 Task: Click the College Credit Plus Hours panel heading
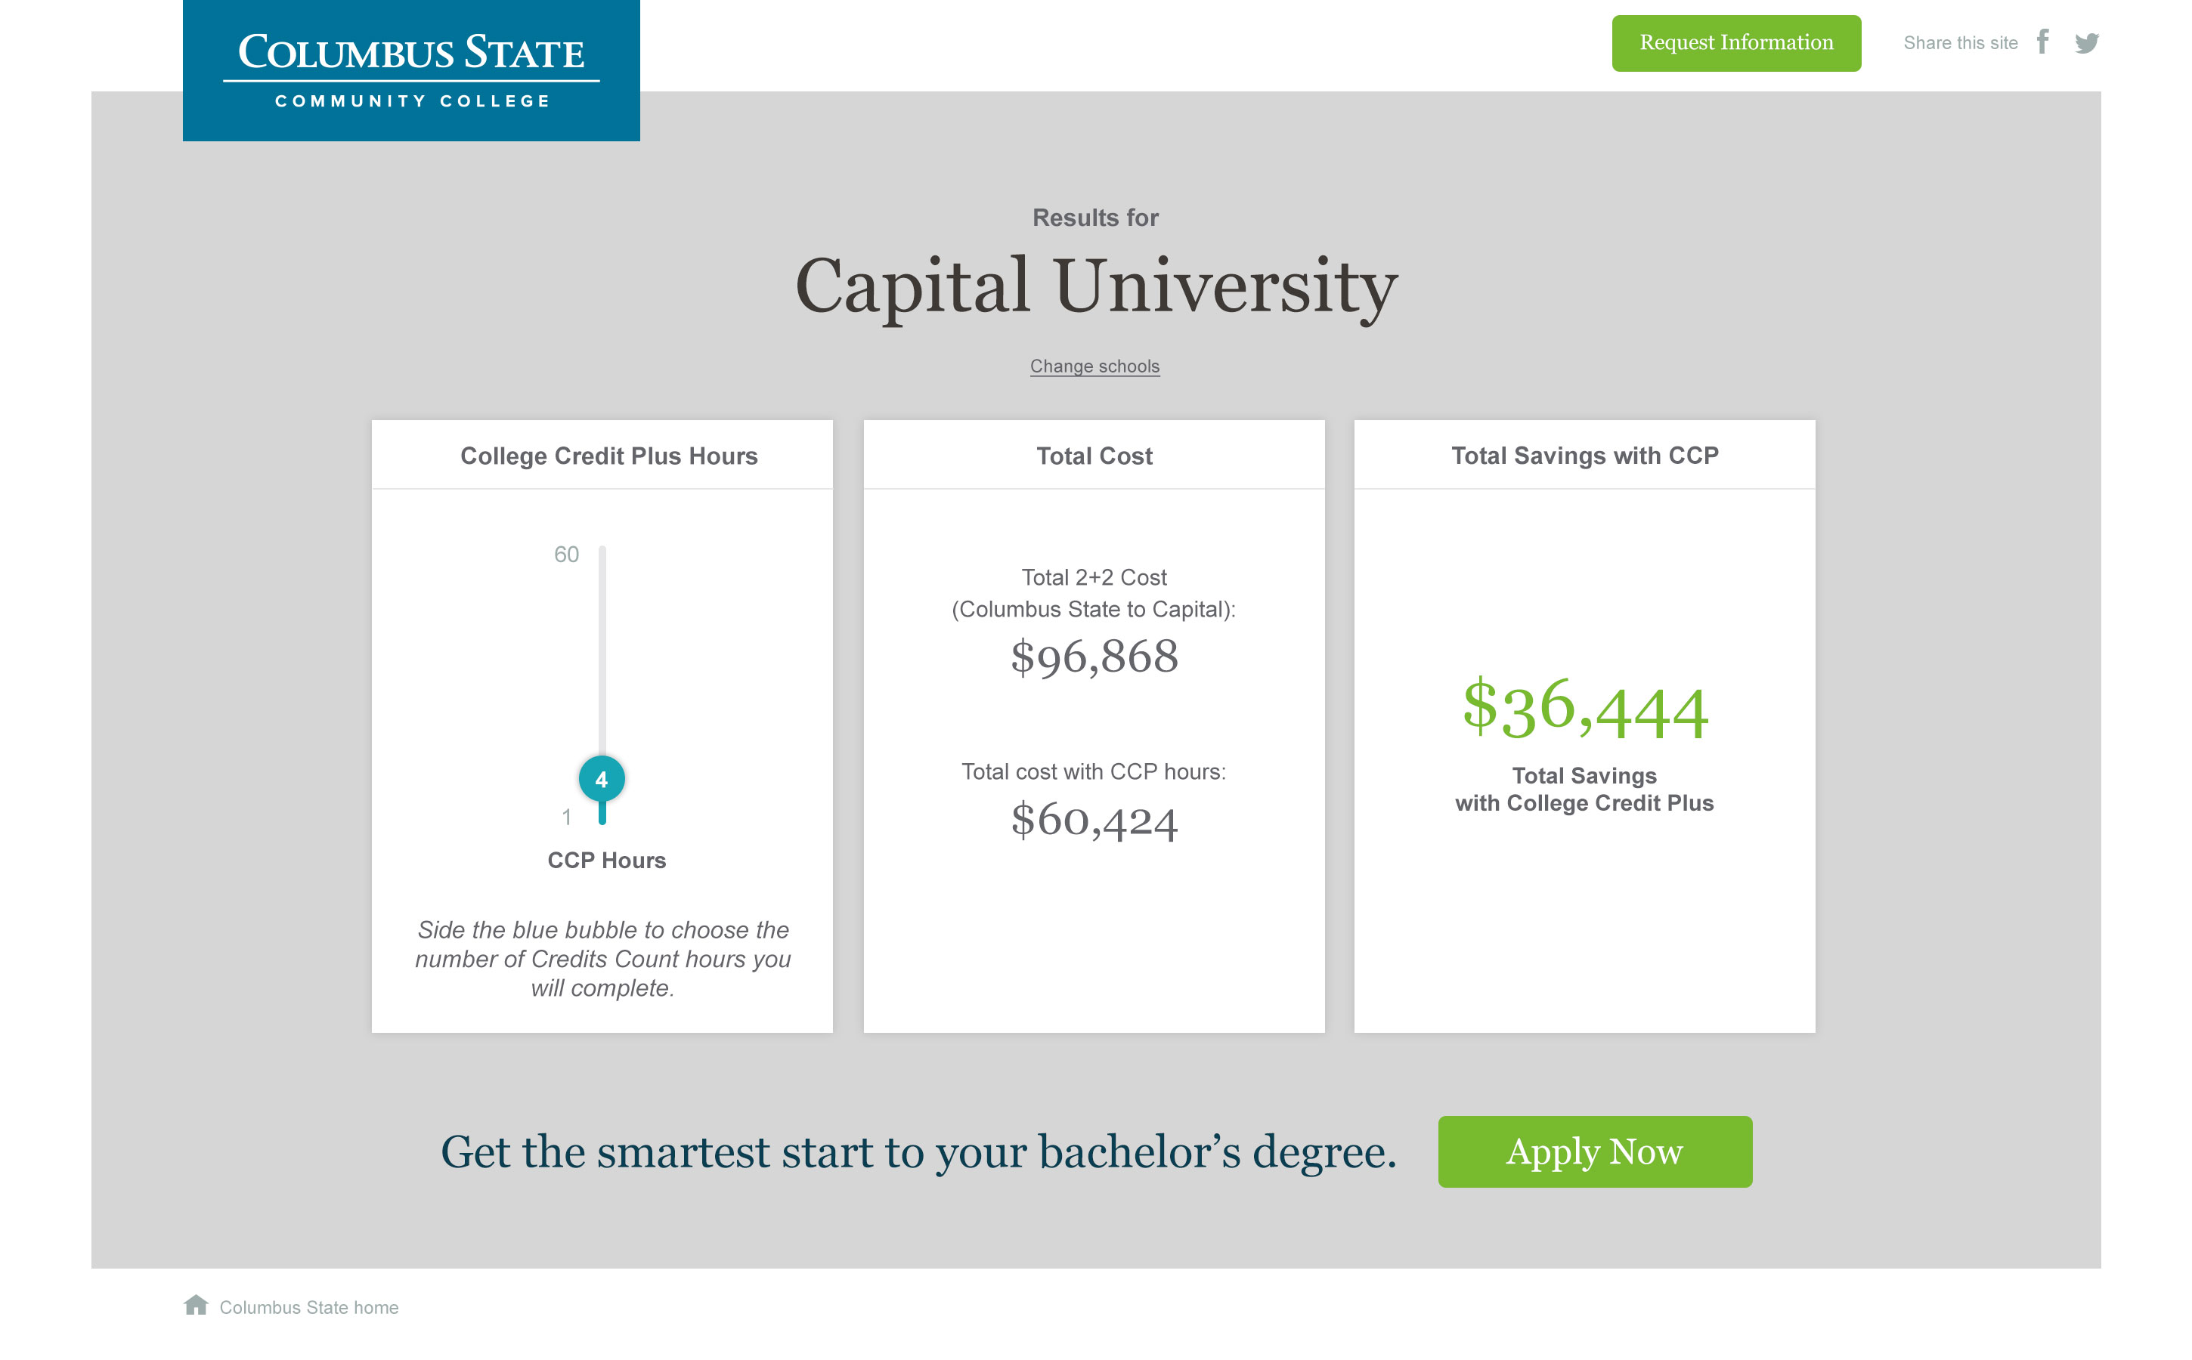[608, 456]
